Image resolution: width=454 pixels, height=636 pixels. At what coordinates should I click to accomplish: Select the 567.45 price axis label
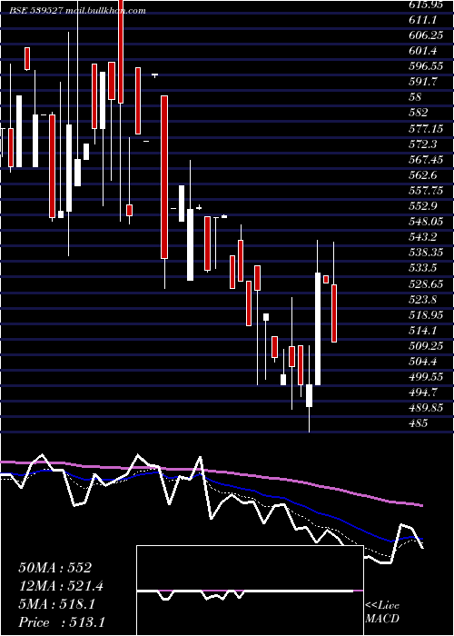426,160
